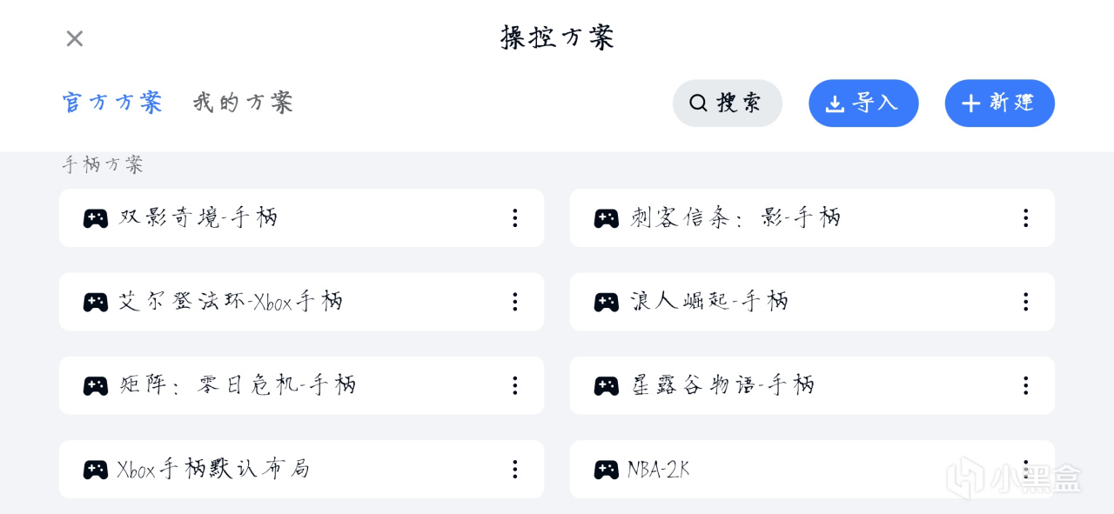Screen dimensions: 1114x514
Task: Close the 操控方案 panel with X
Action: pos(75,38)
